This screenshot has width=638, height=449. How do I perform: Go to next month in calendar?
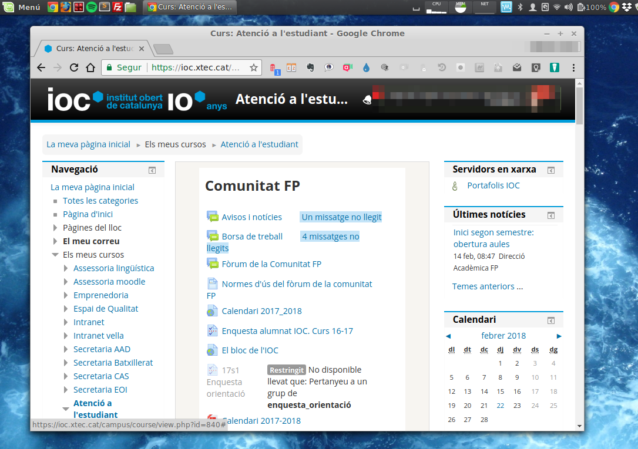[559, 336]
